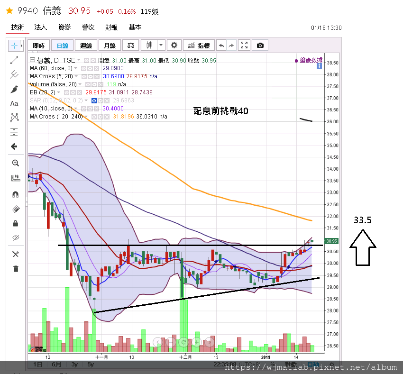Image resolution: width=403 pixels, height=374 pixels.
Task: Select the XABCD pattern tool
Action: pyautogui.click(x=14, y=118)
